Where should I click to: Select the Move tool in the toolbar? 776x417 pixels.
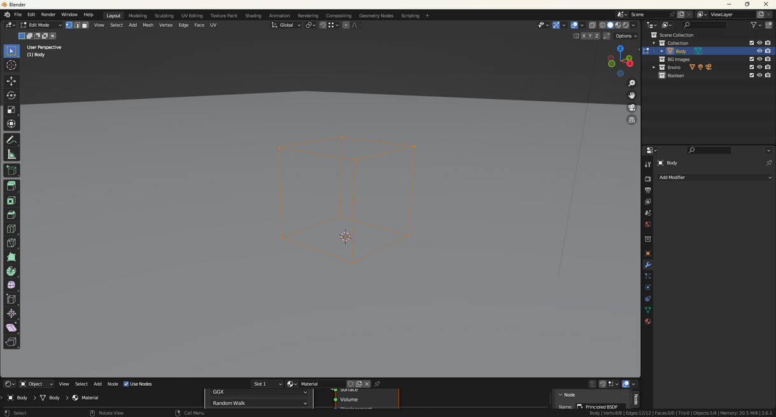[x=11, y=81]
